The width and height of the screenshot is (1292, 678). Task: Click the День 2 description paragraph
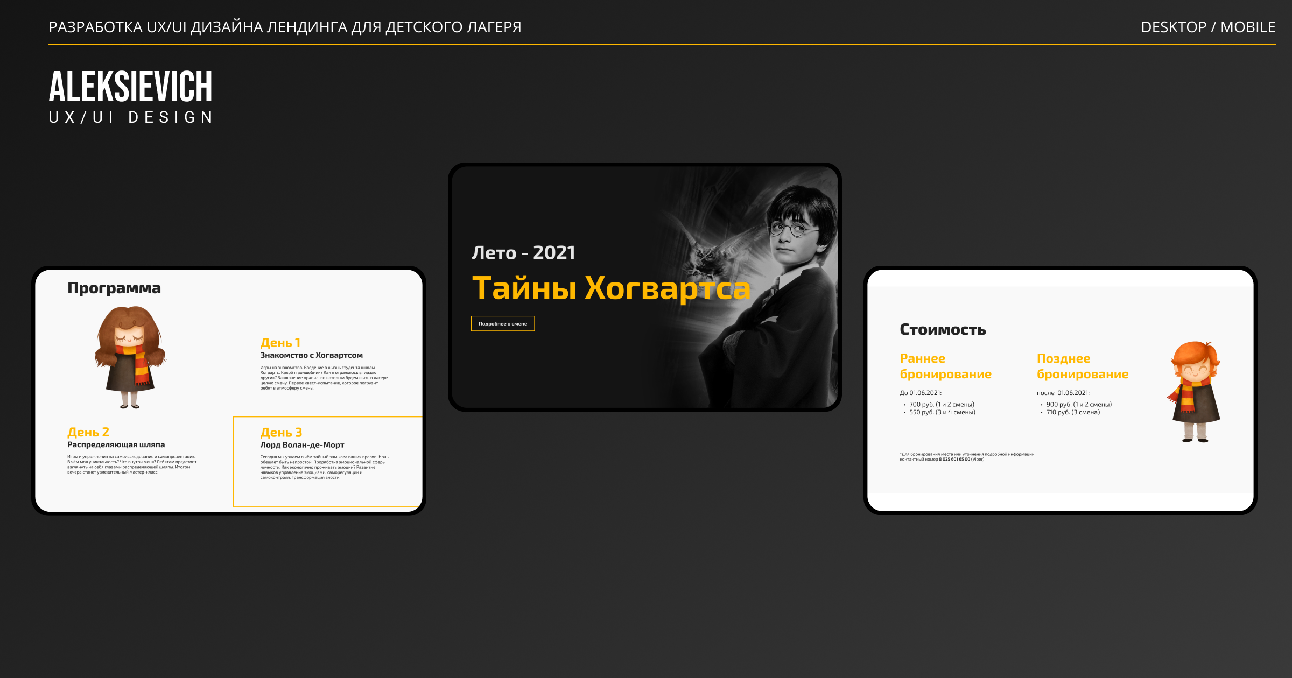132,464
